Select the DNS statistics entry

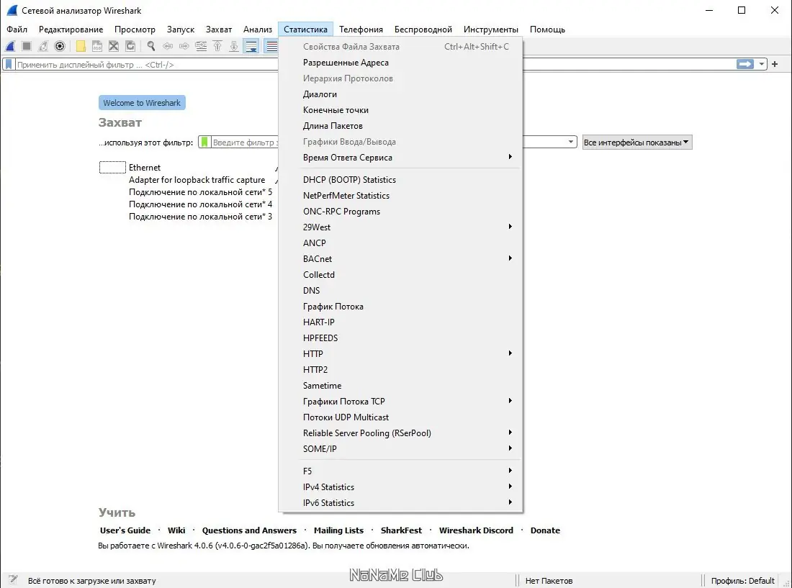[x=400, y=291]
